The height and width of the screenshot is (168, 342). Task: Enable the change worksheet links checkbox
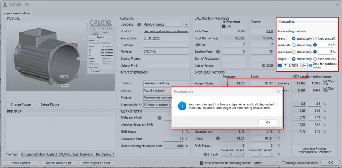[283, 163]
